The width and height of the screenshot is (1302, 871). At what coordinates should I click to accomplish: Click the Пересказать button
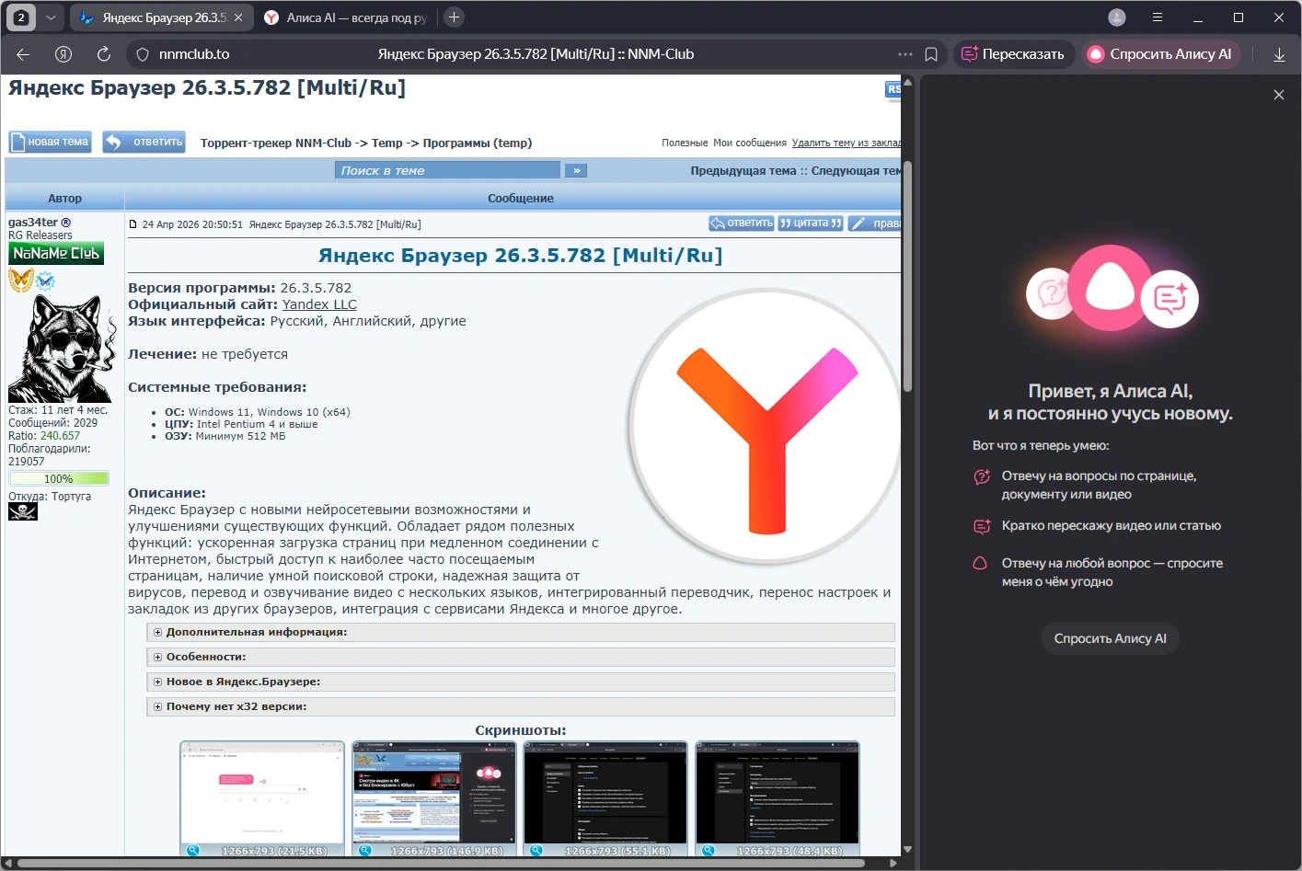pyautogui.click(x=1013, y=54)
